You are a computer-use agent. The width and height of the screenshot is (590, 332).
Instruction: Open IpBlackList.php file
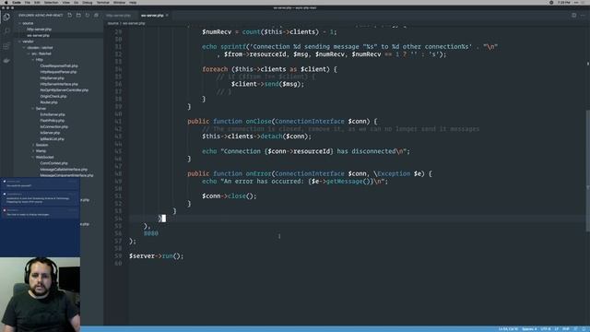coord(52,139)
